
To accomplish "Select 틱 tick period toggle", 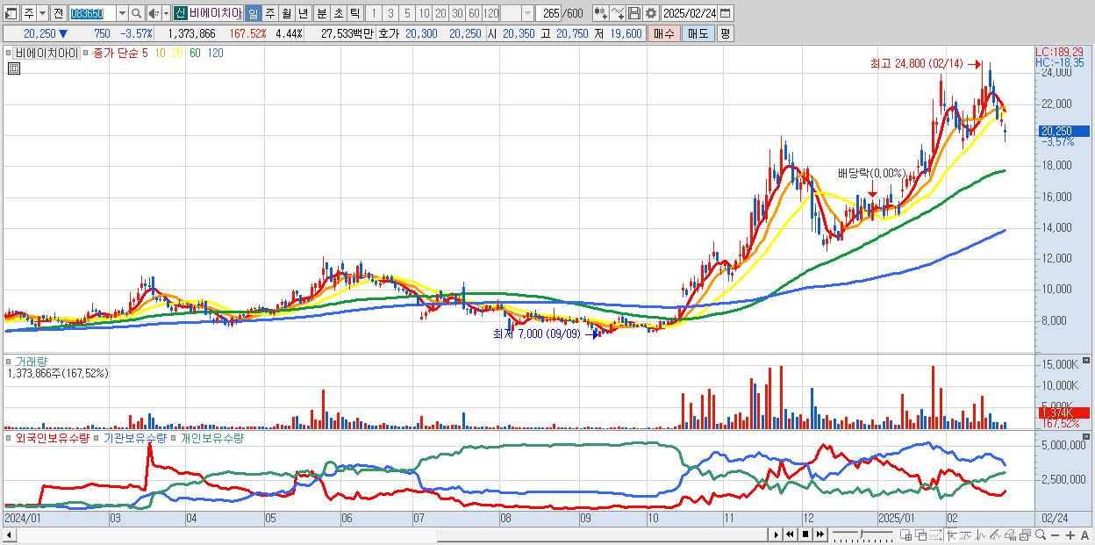I will pos(354,13).
